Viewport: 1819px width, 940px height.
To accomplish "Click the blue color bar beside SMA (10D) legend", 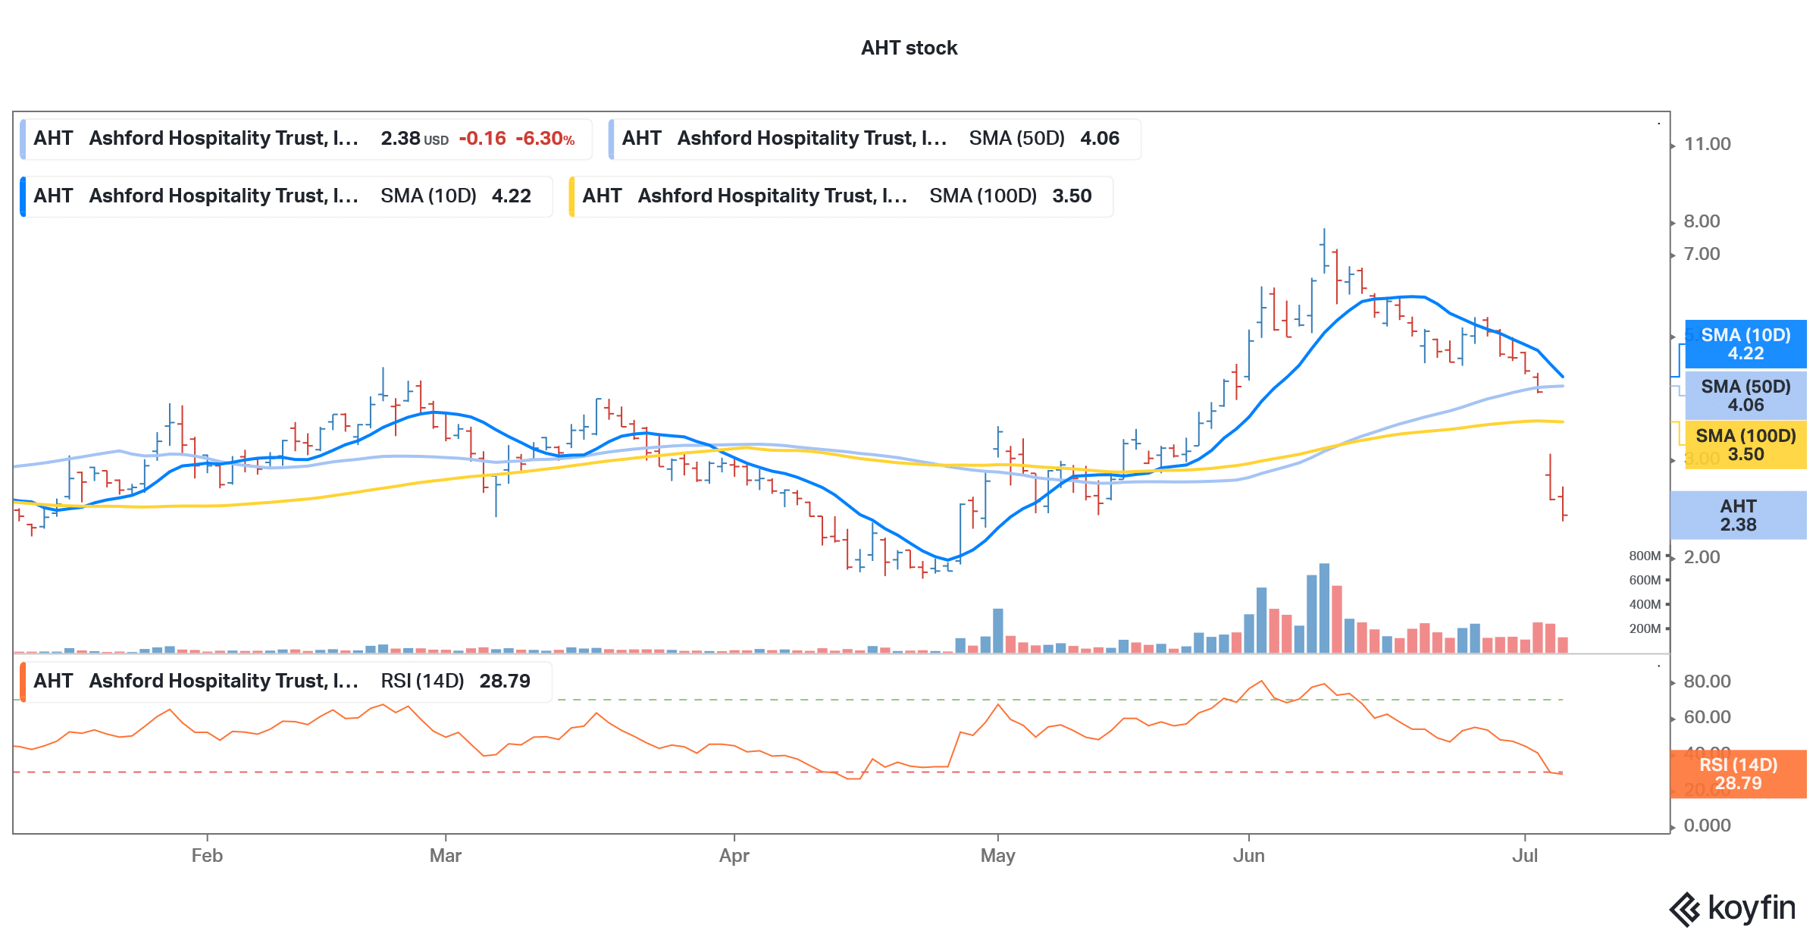I will [x=23, y=196].
